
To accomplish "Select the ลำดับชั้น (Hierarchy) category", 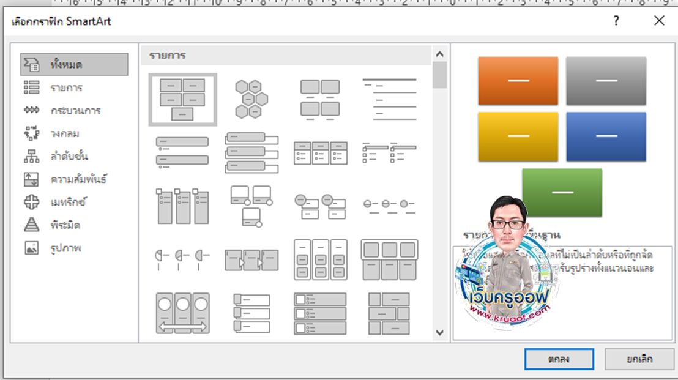I will [69, 157].
